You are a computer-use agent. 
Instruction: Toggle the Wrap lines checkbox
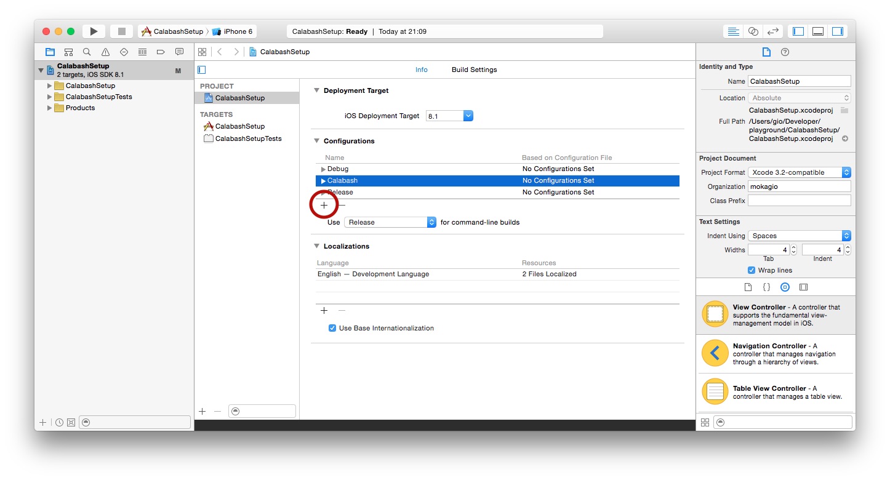tap(752, 270)
